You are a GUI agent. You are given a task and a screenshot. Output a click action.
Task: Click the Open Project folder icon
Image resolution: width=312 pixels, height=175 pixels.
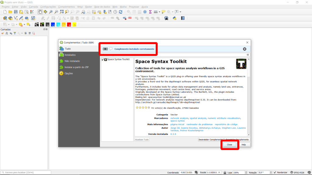[10, 12]
